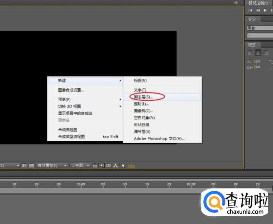Click Adobe Photoshop 文件(H)... entry
The image size is (273, 224).
click(x=159, y=138)
